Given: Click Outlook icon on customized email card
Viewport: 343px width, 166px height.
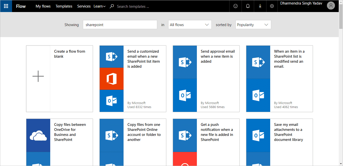Looking at the screenshot, I should 111,101.
